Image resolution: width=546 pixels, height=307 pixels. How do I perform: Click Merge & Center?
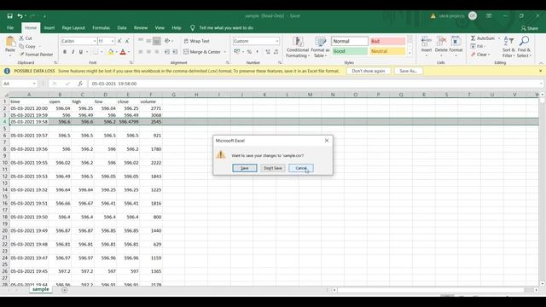202,52
